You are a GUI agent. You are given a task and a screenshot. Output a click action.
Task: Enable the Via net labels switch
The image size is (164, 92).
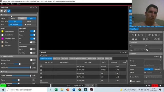[x=33, y=42]
